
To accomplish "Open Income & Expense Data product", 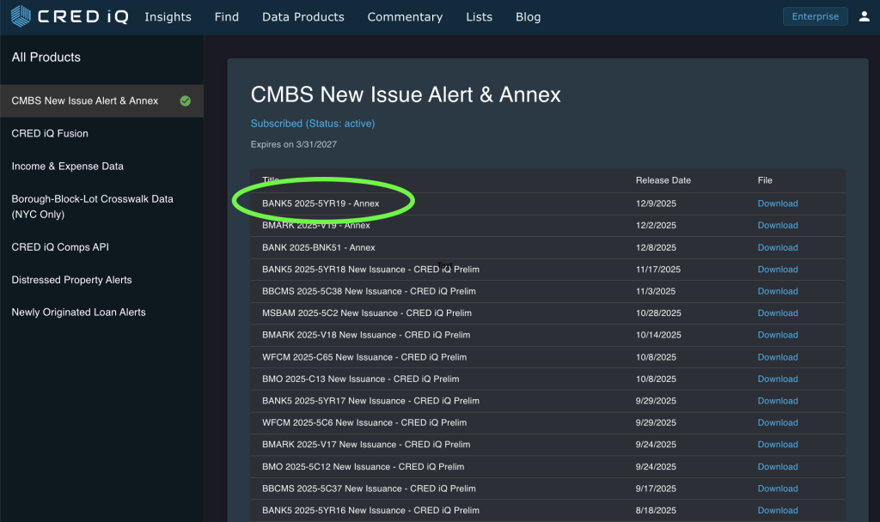I will [x=68, y=166].
